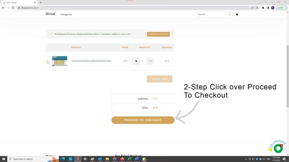This screenshot has width=289, height=162.
Task: Click the browser back arrow
Action: (x=3, y=8)
